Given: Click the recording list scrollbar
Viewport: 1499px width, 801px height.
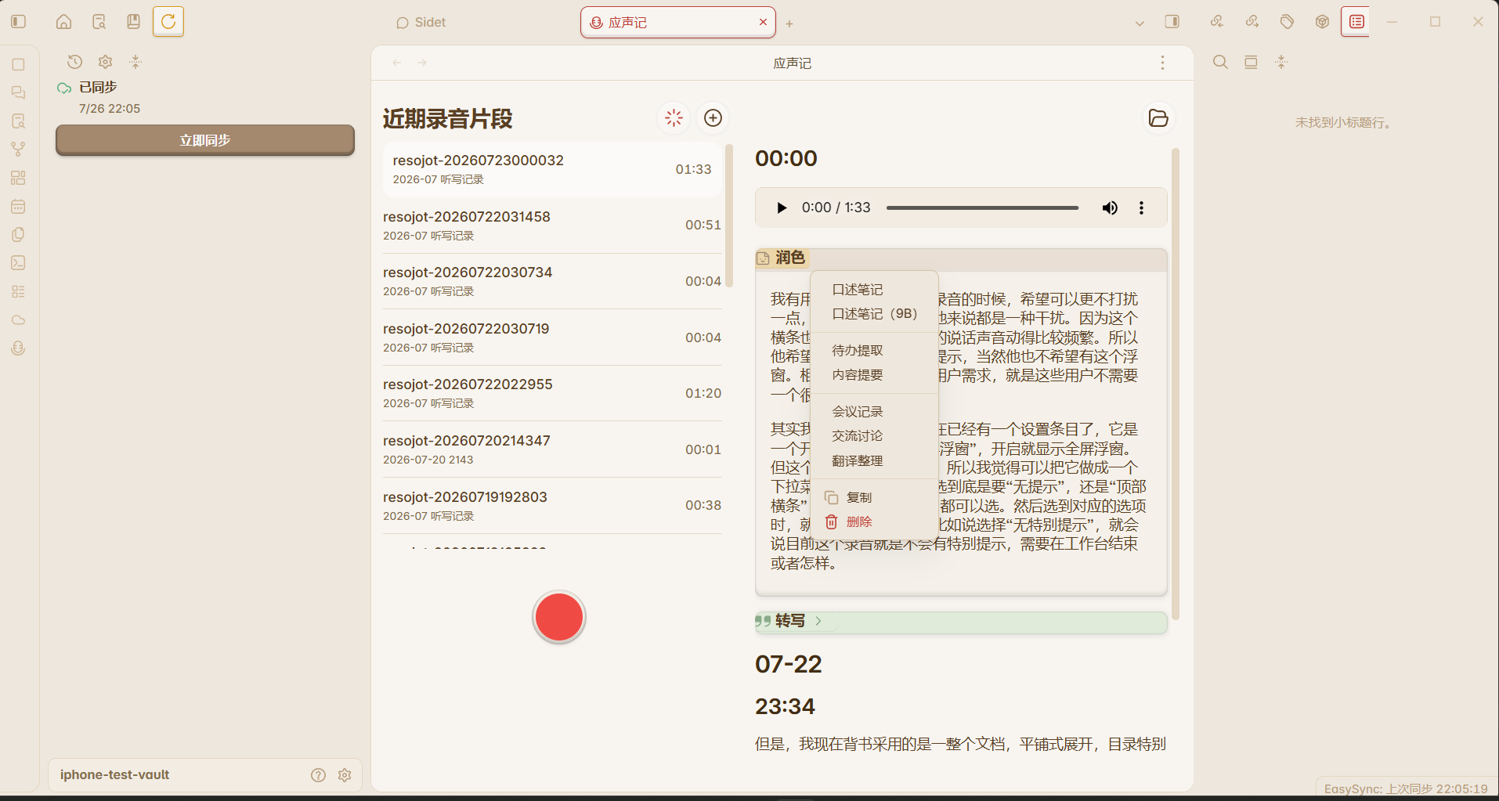Looking at the screenshot, I should (x=729, y=217).
